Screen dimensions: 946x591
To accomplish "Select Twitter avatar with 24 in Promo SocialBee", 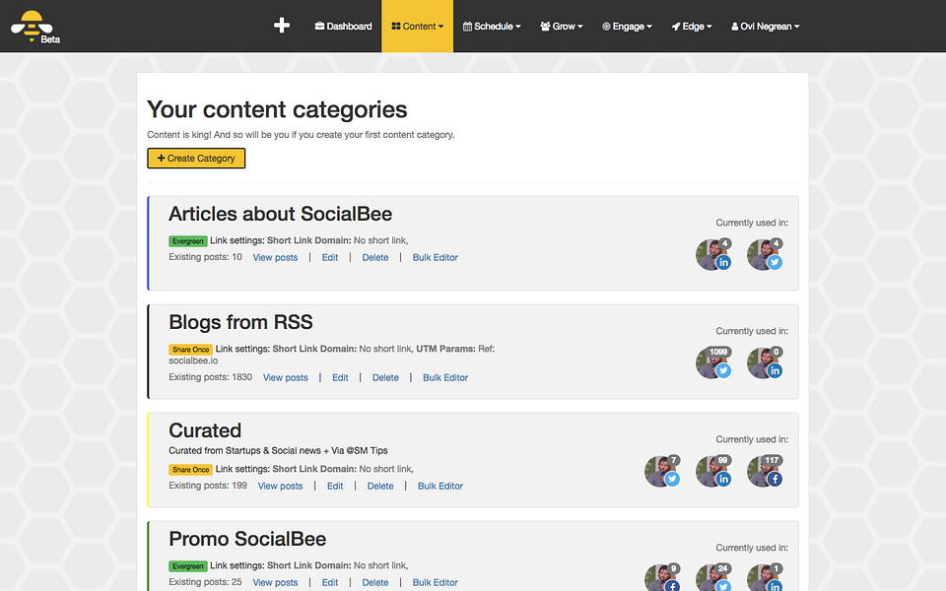I will (713, 578).
